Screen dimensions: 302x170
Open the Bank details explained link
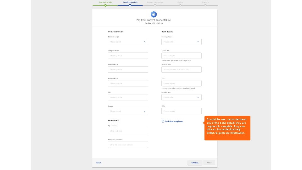174,122
